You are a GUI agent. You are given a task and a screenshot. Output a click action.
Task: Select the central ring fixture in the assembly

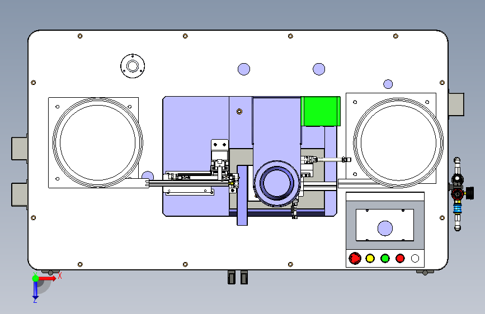coord(276,183)
